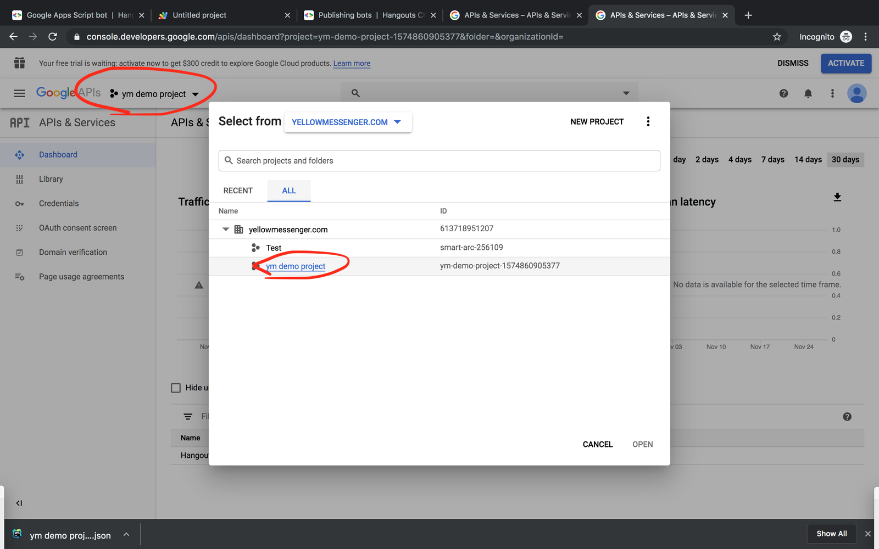The height and width of the screenshot is (549, 879).
Task: Expand the search bar dropdown arrow
Action: [626, 93]
